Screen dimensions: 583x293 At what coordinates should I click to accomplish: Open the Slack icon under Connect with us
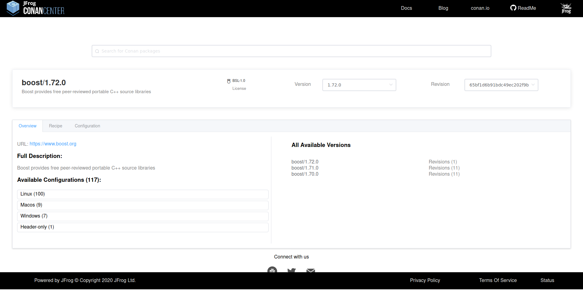(x=272, y=269)
